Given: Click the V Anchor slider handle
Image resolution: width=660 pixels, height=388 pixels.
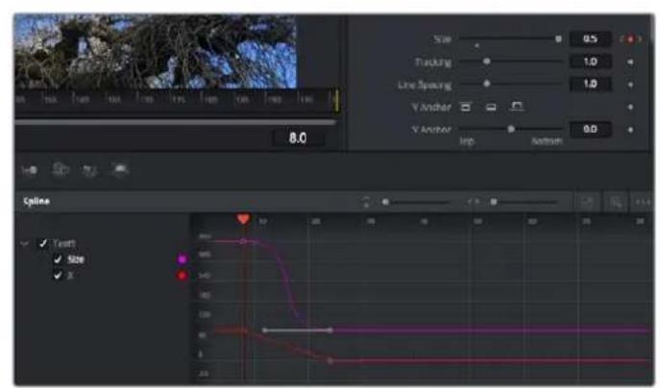Looking at the screenshot, I should point(510,129).
